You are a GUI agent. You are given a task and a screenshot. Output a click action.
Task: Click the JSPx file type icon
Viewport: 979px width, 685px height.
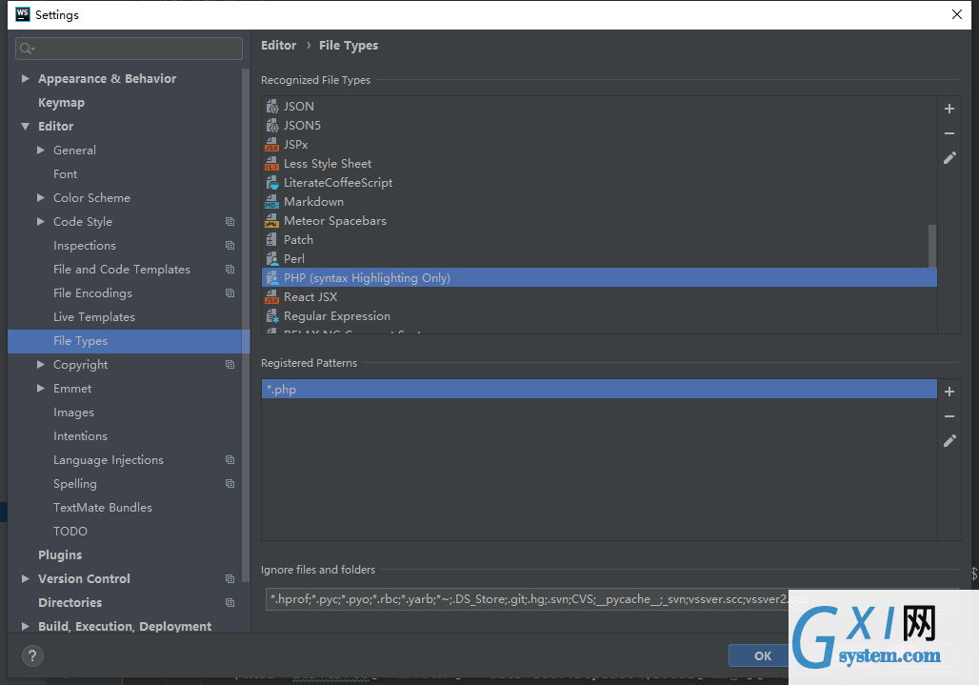pos(271,144)
